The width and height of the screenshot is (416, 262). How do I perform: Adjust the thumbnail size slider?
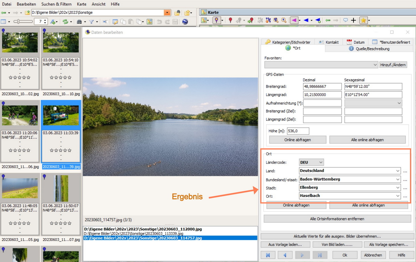[23, 22]
